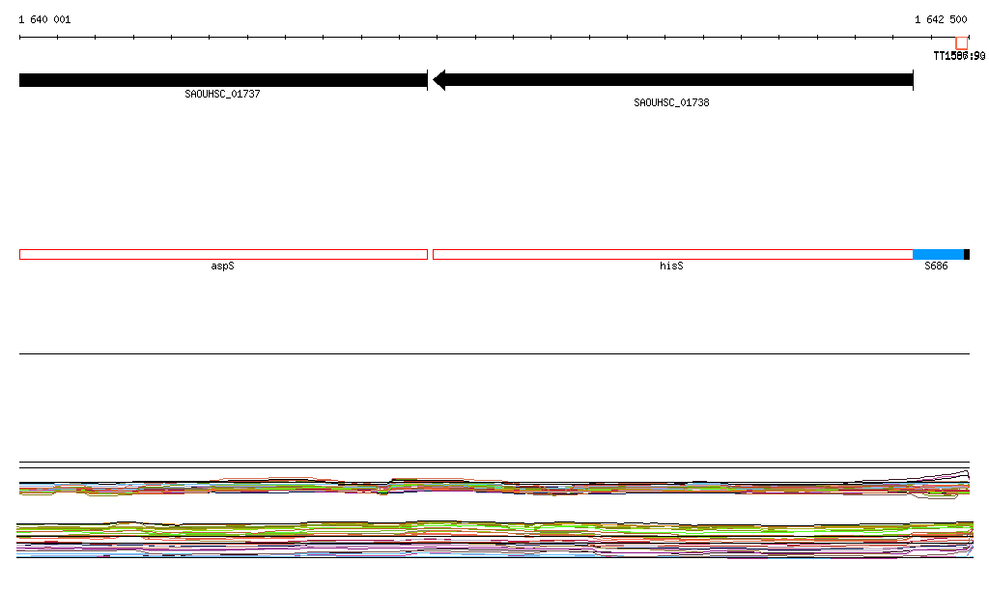Select the red-outlined aspS feature box

click(x=222, y=254)
